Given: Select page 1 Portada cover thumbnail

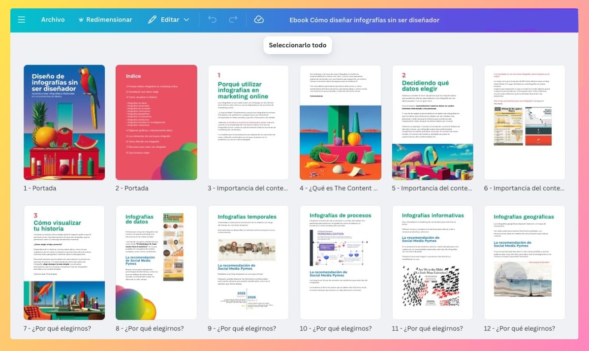Looking at the screenshot, I should click(64, 122).
